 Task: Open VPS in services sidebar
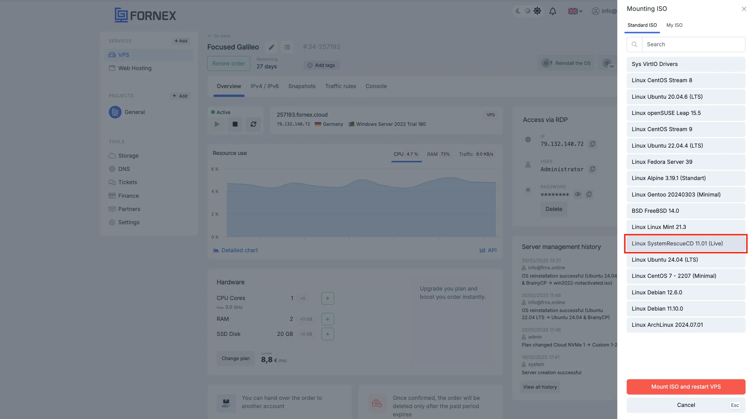(x=148, y=55)
